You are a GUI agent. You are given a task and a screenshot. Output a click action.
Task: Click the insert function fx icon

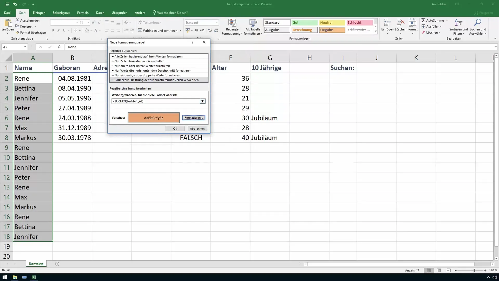[59, 47]
